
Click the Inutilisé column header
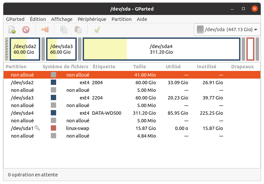pyautogui.click(x=207, y=67)
